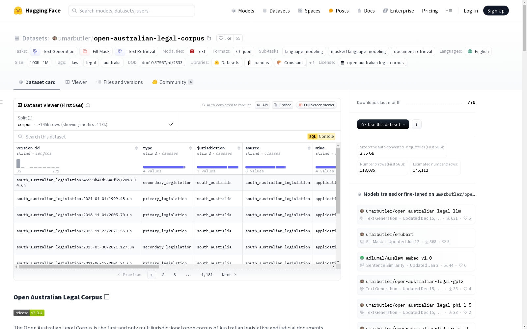
Task: Go to page 3 of the dataset
Action: pyautogui.click(x=175, y=275)
